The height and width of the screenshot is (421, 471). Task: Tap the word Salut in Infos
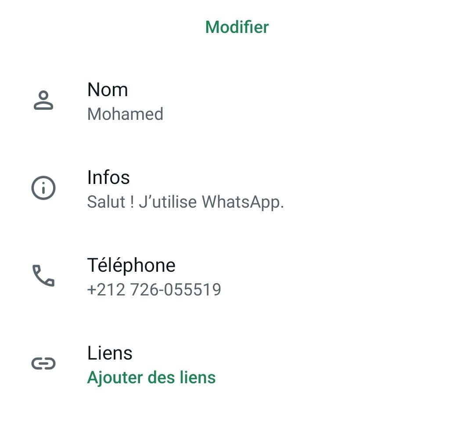tap(105, 202)
